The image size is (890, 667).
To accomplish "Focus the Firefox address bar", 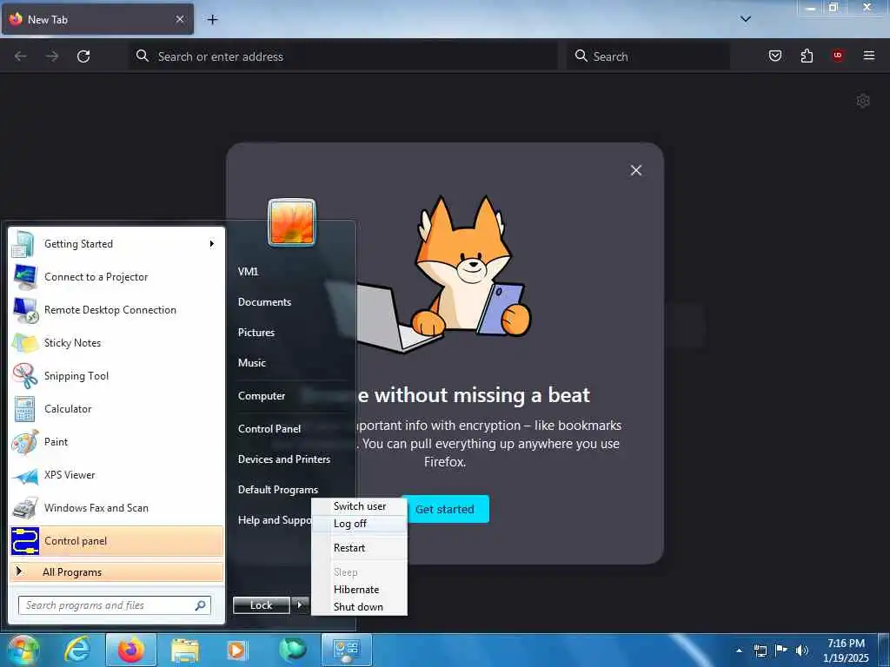I will coord(343,56).
